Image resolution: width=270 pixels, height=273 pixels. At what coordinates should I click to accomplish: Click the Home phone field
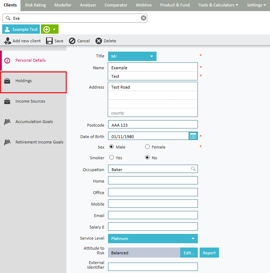[153, 180]
